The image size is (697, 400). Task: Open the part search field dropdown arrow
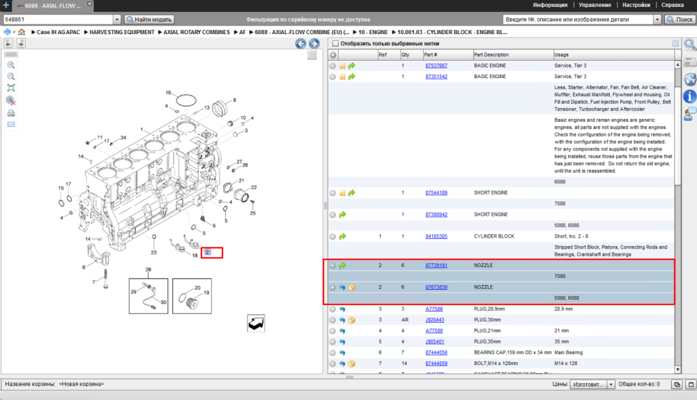(657, 20)
